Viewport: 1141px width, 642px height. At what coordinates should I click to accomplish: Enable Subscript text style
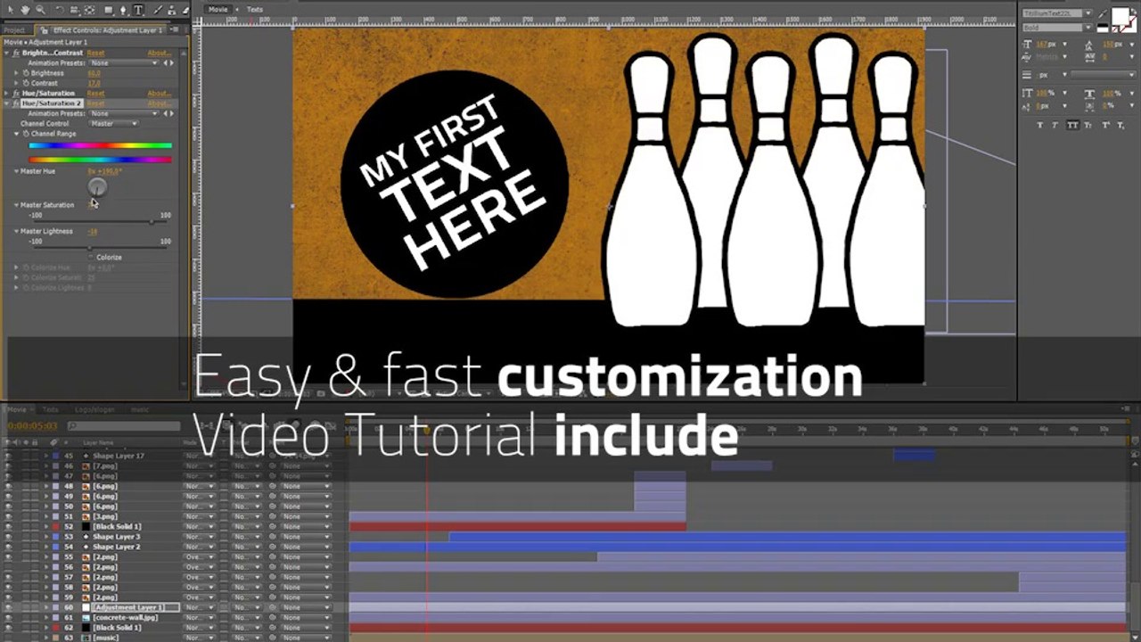pyautogui.click(x=1120, y=125)
